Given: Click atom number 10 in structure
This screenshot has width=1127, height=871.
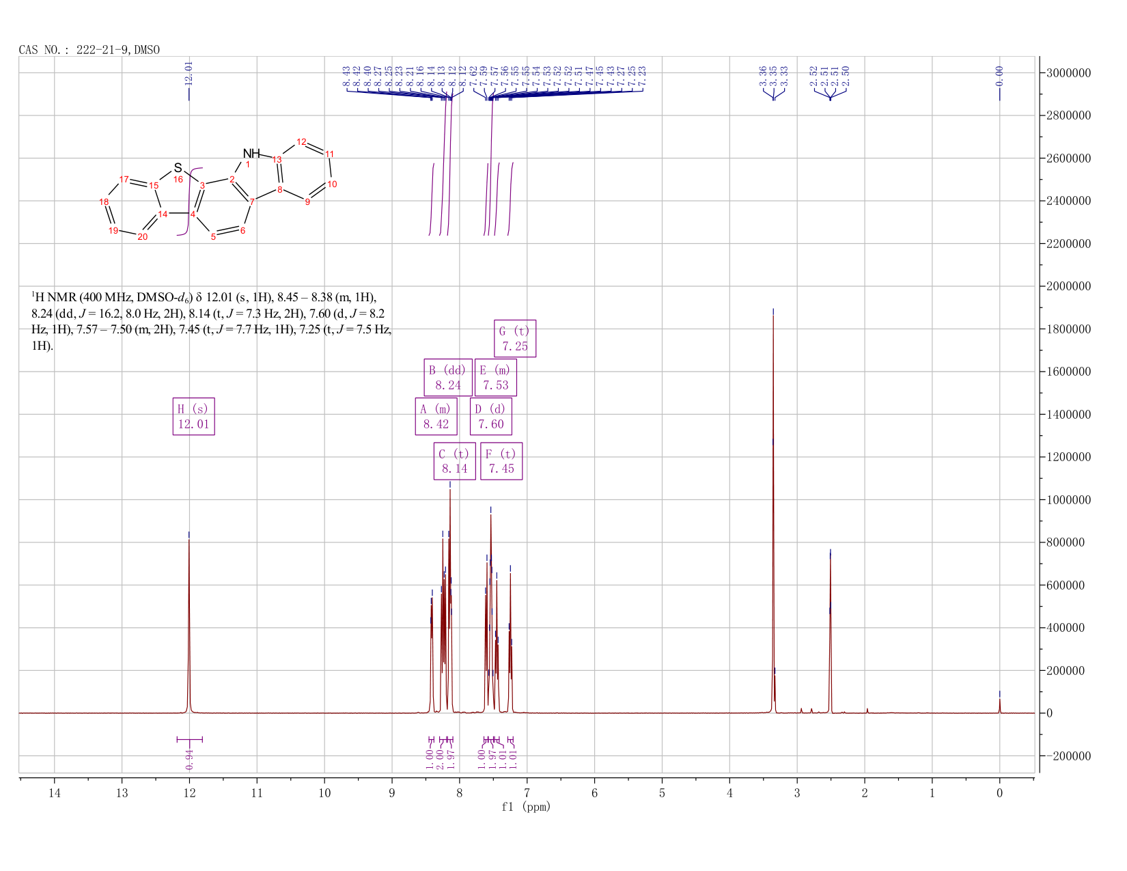Looking at the screenshot, I should [x=332, y=184].
